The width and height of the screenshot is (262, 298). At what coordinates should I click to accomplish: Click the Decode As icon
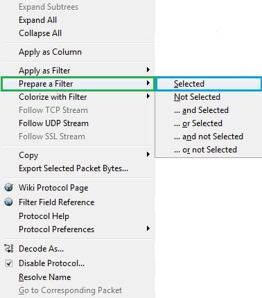[x=9, y=248]
